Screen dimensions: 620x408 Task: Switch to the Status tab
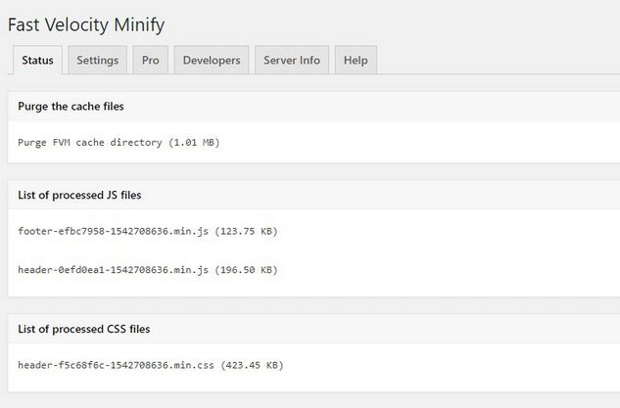click(37, 60)
